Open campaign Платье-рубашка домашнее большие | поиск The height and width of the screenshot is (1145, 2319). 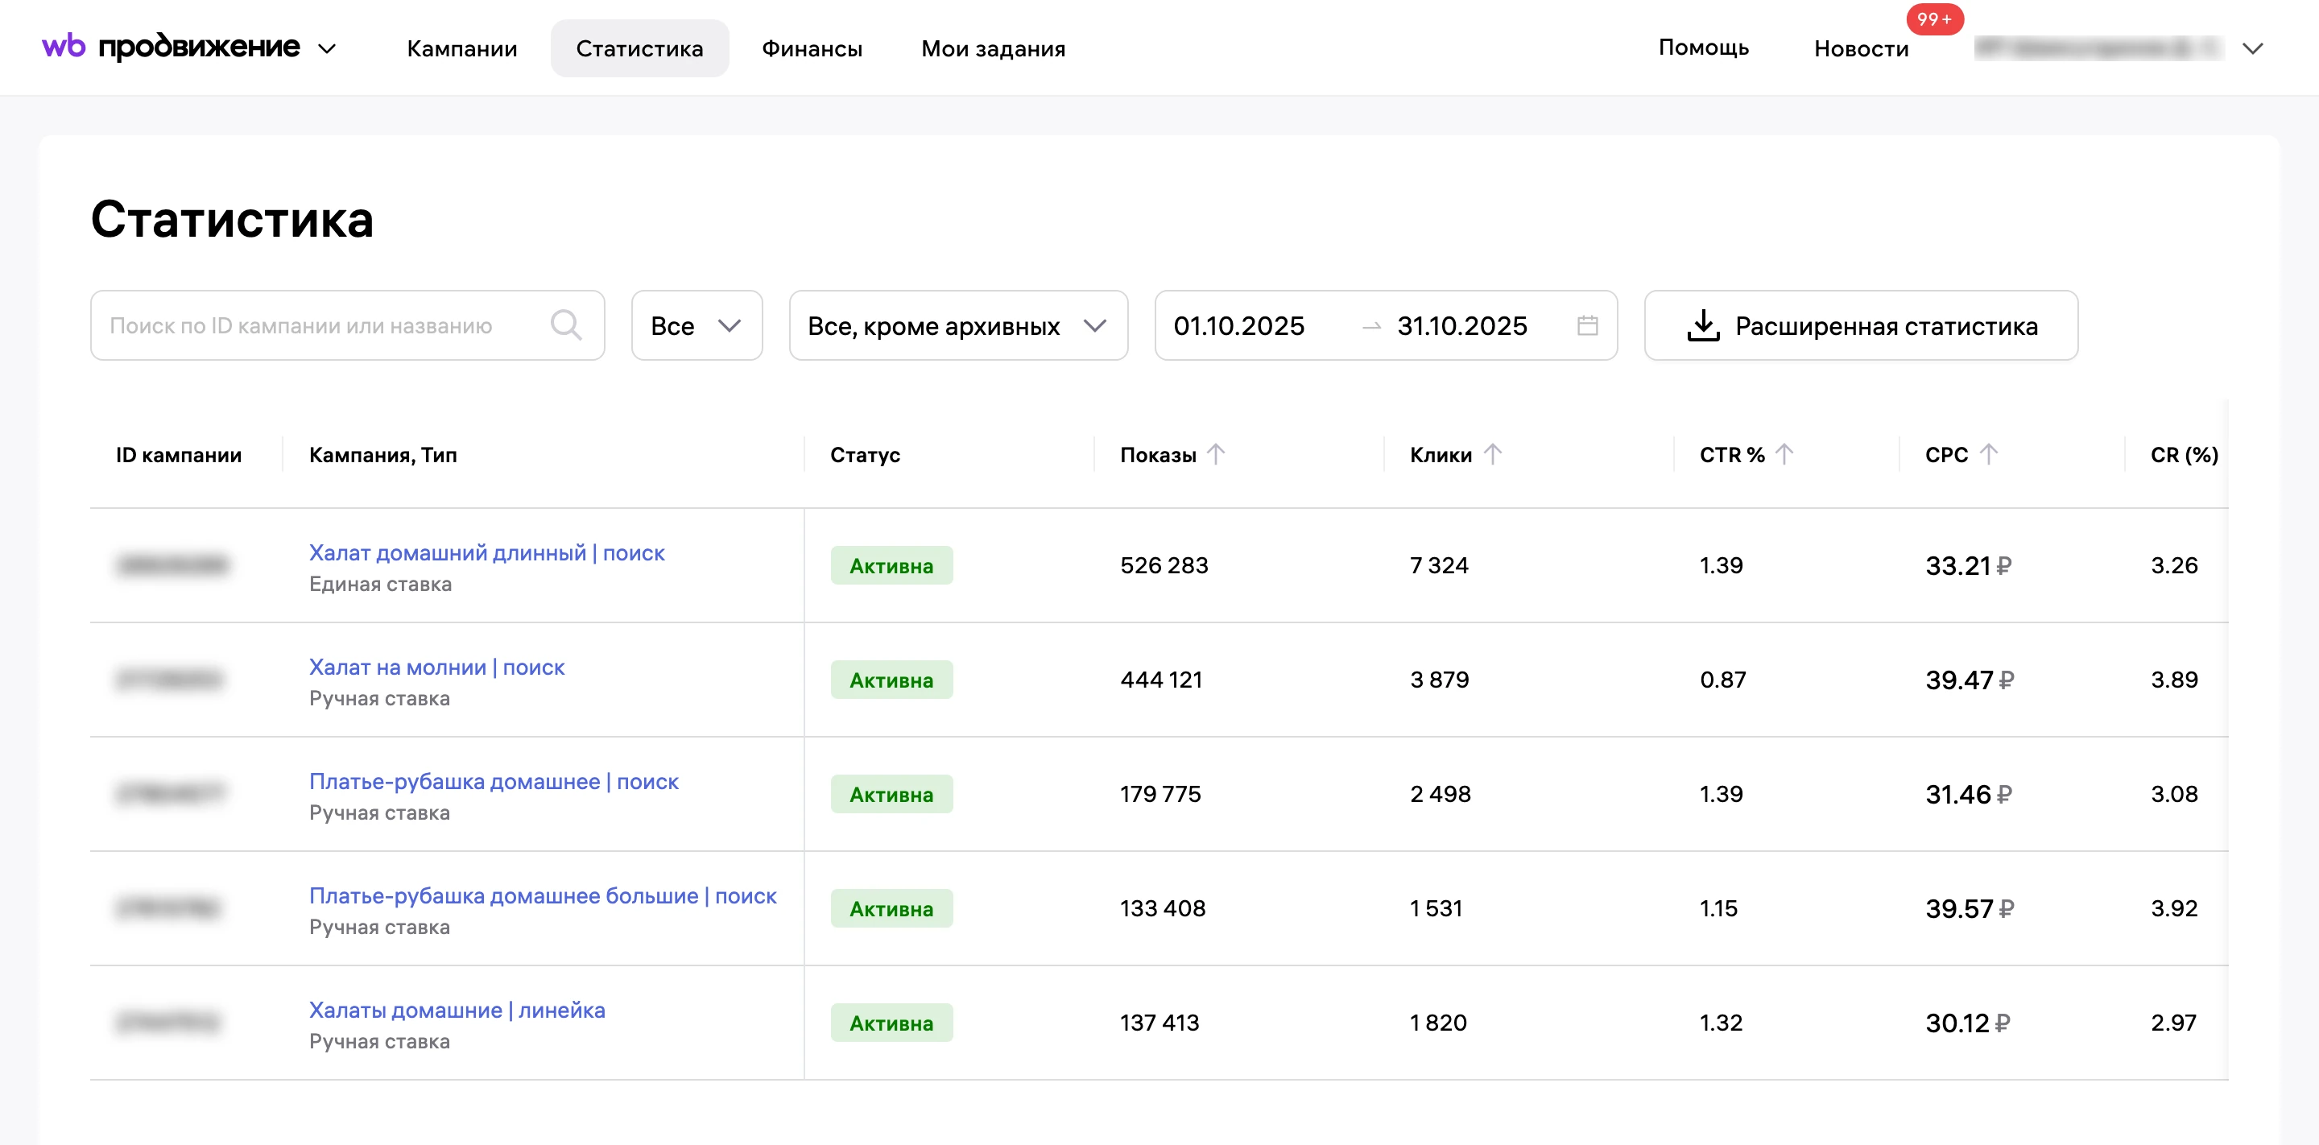click(542, 895)
